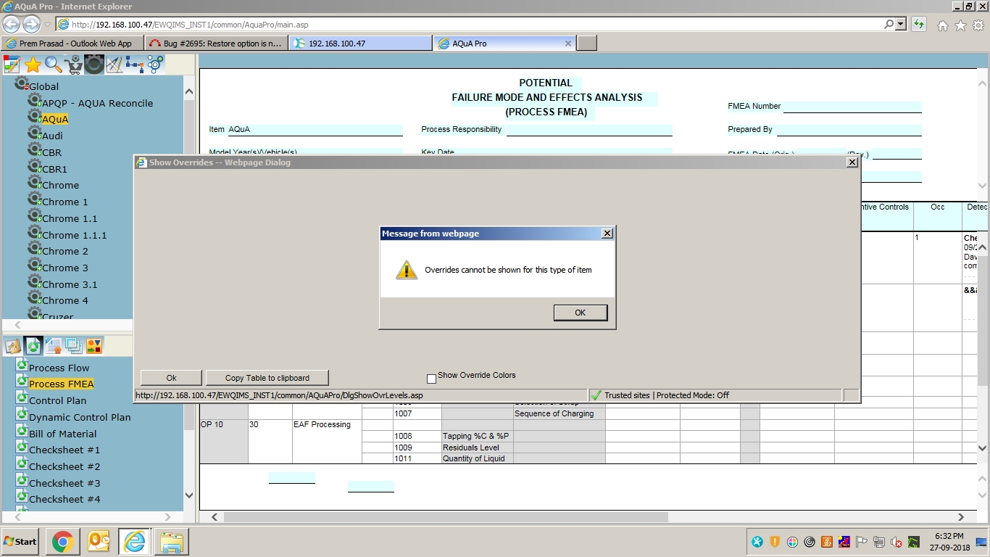
Task: Click the certificate with ribbon icon
Action: click(53, 346)
